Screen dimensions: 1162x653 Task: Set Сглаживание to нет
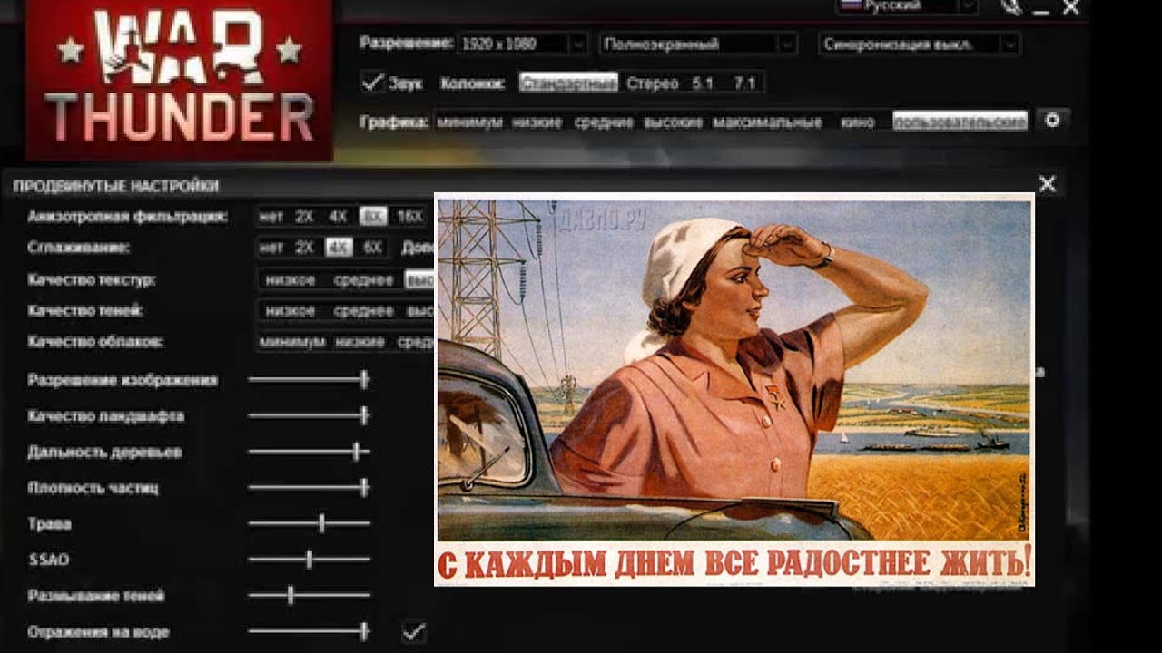click(271, 248)
